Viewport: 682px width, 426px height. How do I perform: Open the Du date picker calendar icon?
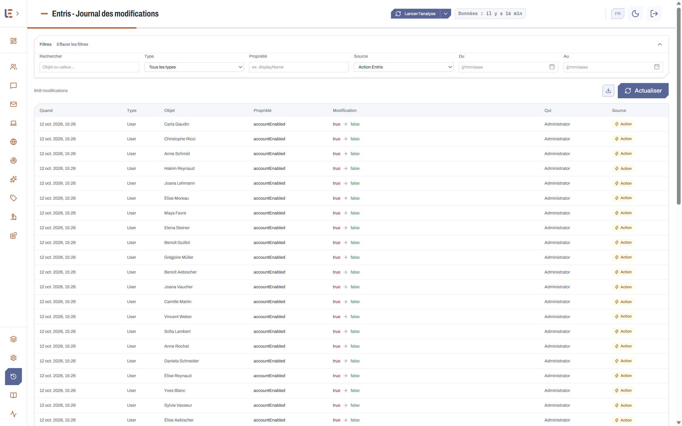tap(552, 67)
